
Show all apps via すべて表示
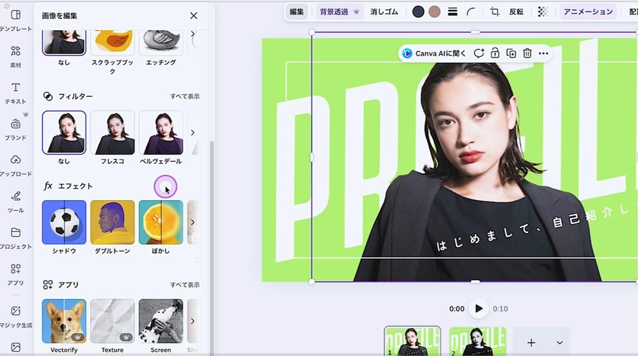coord(184,285)
